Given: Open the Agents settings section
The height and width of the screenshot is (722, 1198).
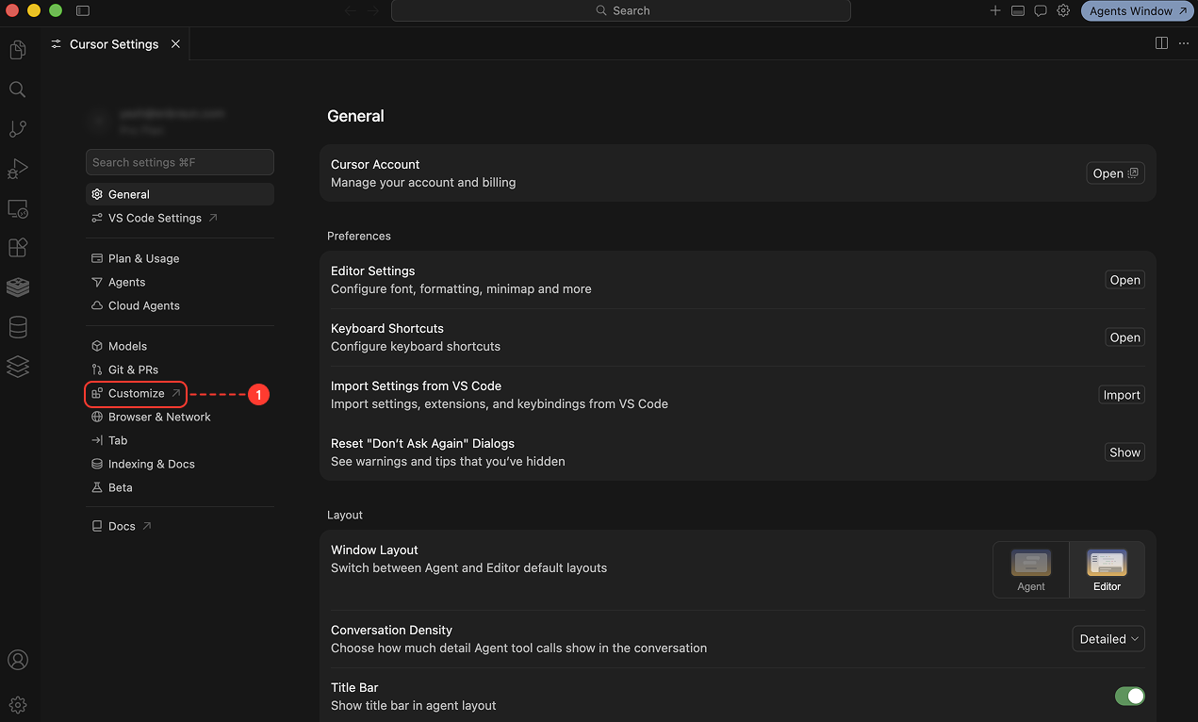Looking at the screenshot, I should coord(180,282).
